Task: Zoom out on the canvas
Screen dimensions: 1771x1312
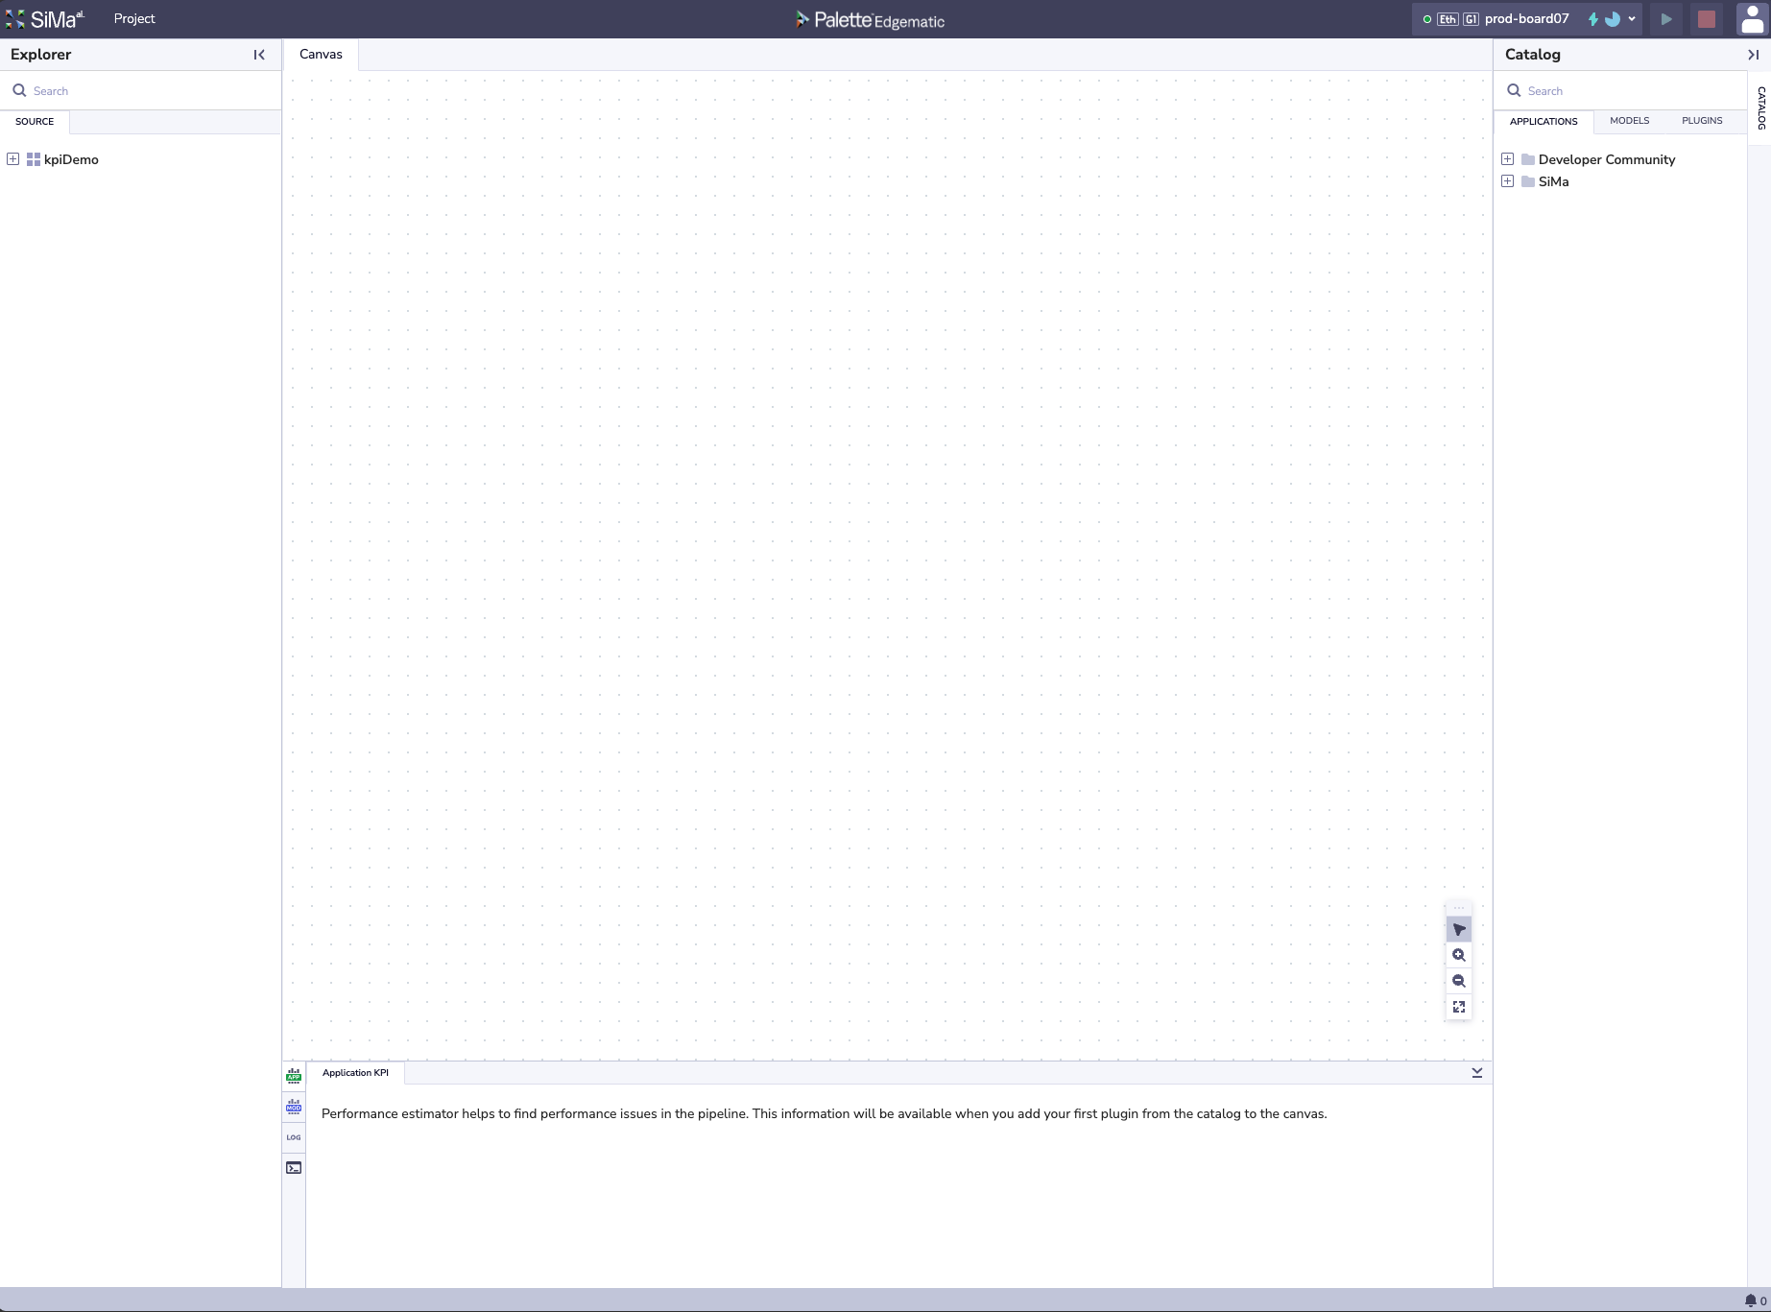Action: [x=1458, y=981]
